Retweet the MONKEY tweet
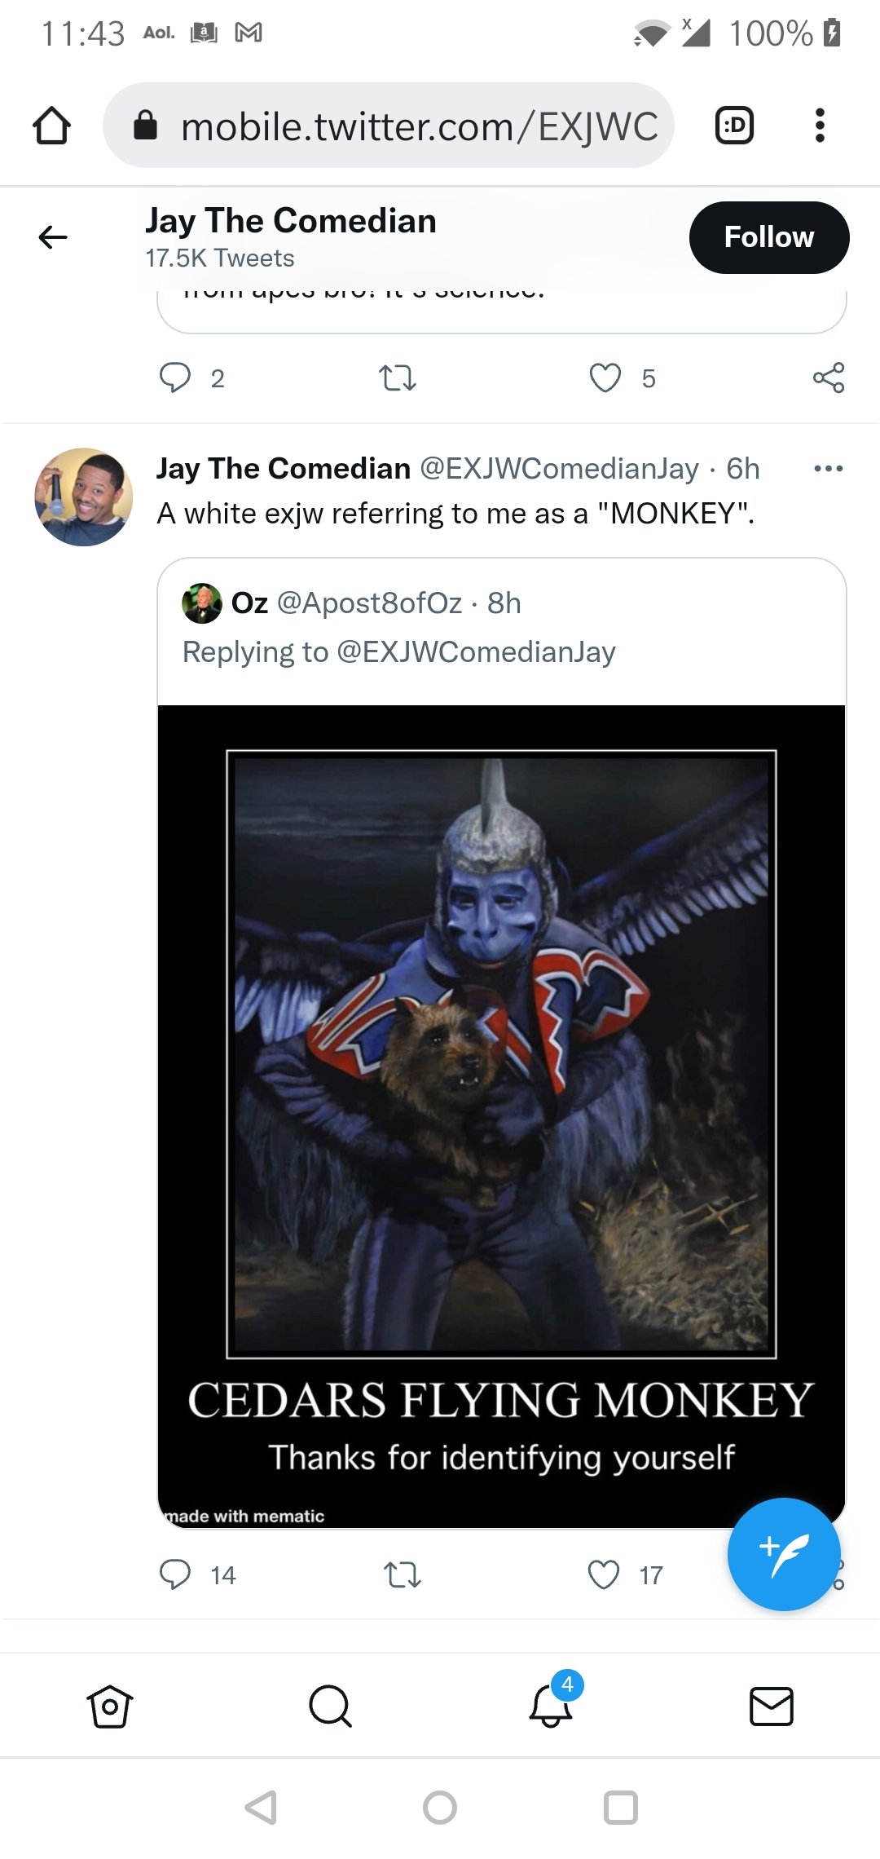The width and height of the screenshot is (880, 1859). tap(402, 1574)
